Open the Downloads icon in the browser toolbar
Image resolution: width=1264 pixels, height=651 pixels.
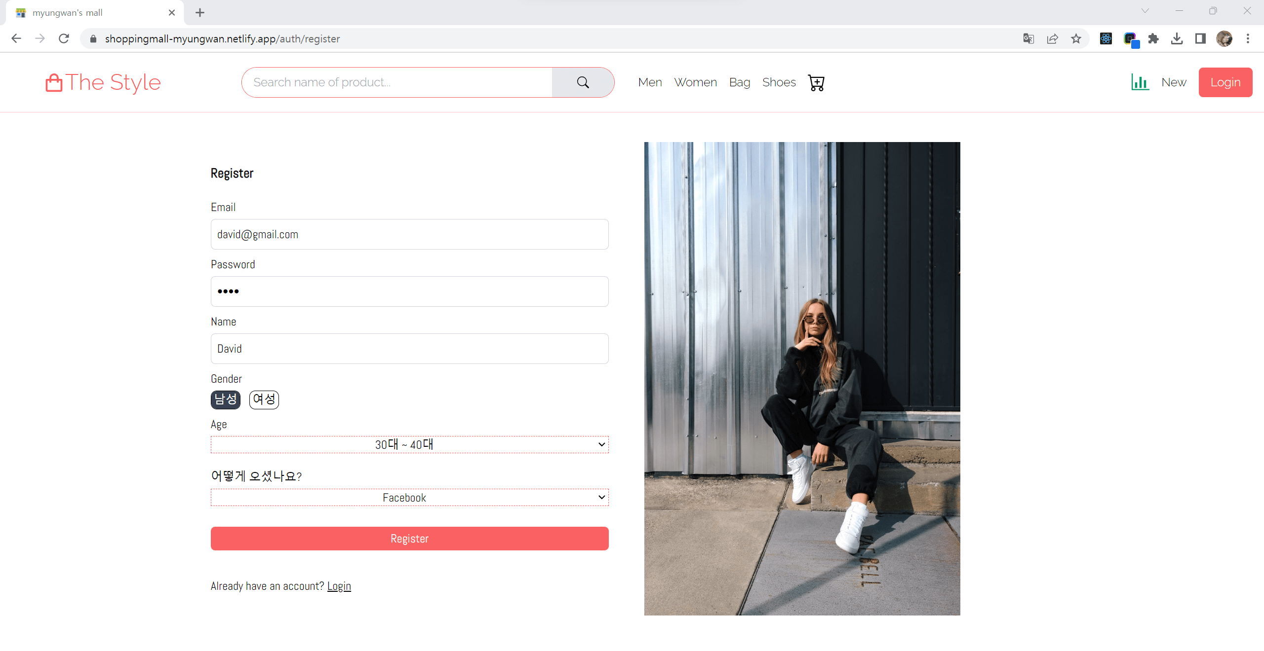click(1177, 38)
